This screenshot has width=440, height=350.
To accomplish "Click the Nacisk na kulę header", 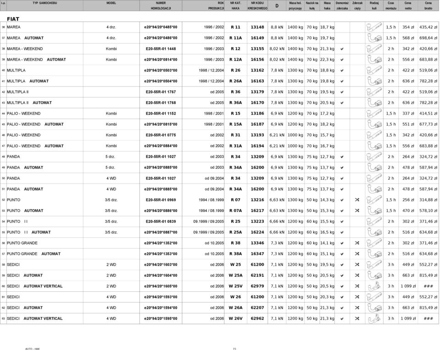I will [312, 5].
